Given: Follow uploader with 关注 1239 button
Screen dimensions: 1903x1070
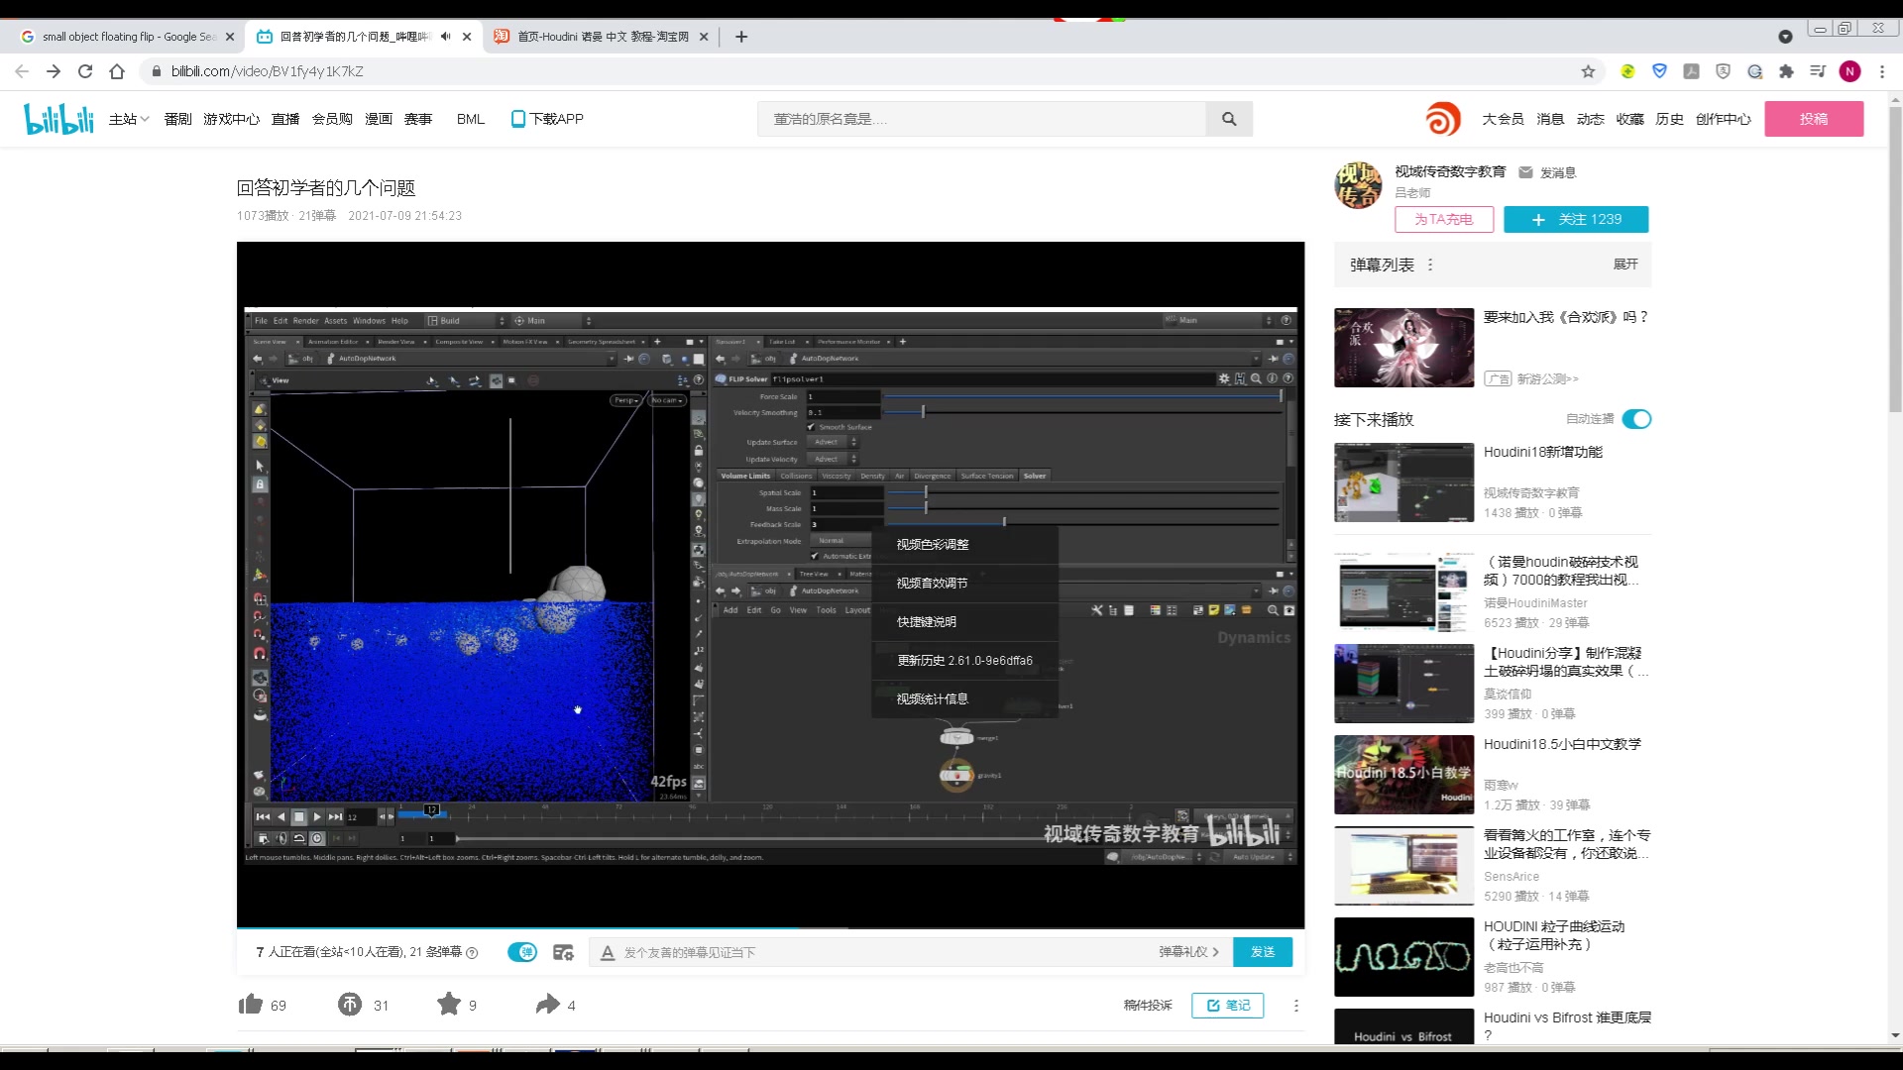Looking at the screenshot, I should (1576, 219).
